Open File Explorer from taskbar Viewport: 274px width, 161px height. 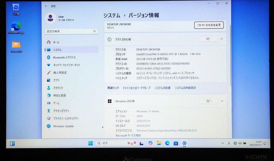[159, 143]
